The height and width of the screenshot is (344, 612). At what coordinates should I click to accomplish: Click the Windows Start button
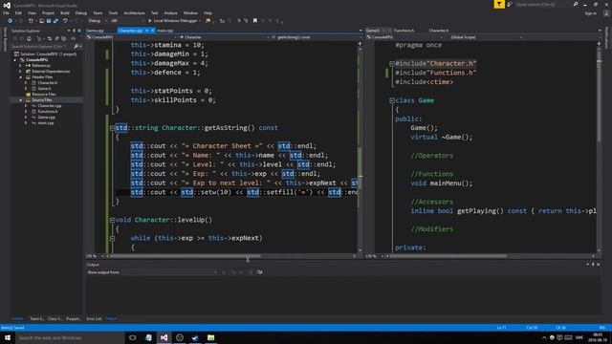tap(8, 337)
